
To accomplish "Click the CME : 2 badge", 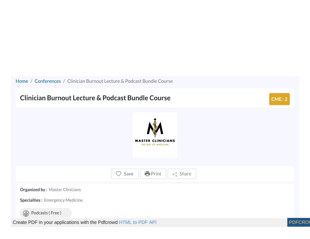I will click(x=279, y=99).
